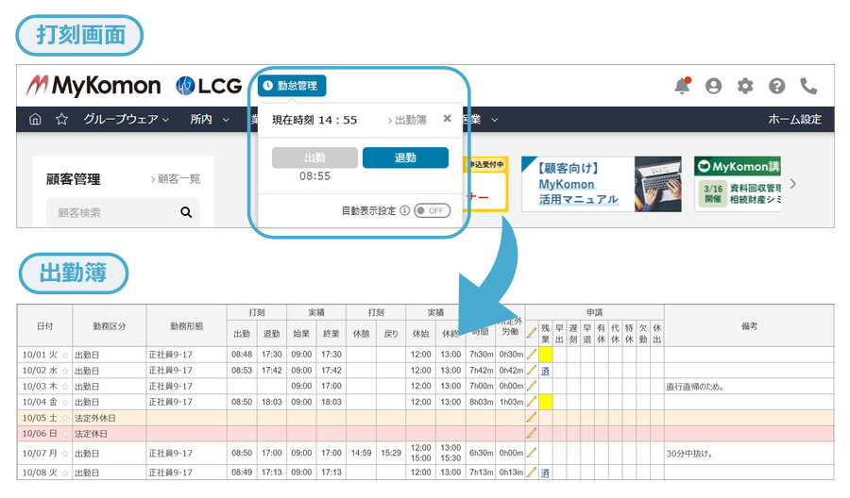Toggle the 自動表示設定 OFF switch

click(431, 210)
